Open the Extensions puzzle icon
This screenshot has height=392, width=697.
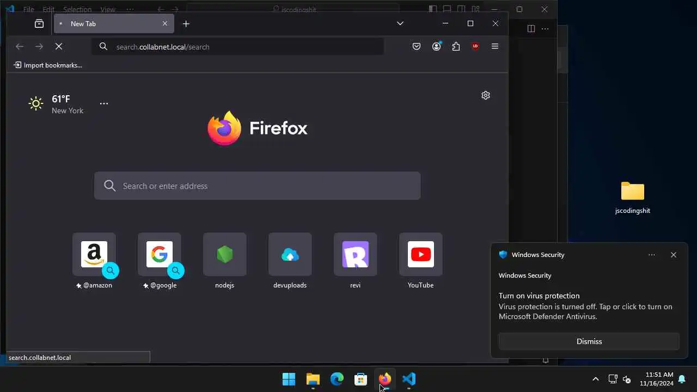click(x=456, y=46)
